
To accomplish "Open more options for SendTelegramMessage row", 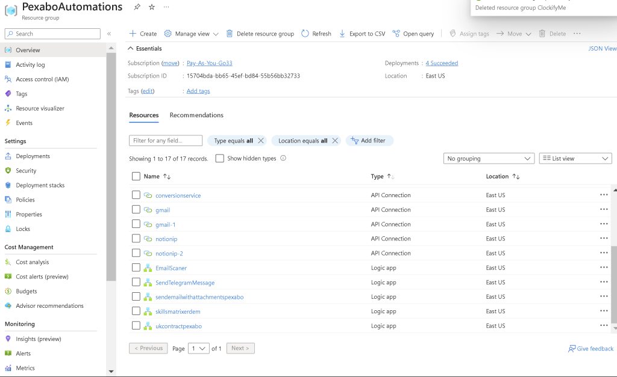I will [x=604, y=282].
